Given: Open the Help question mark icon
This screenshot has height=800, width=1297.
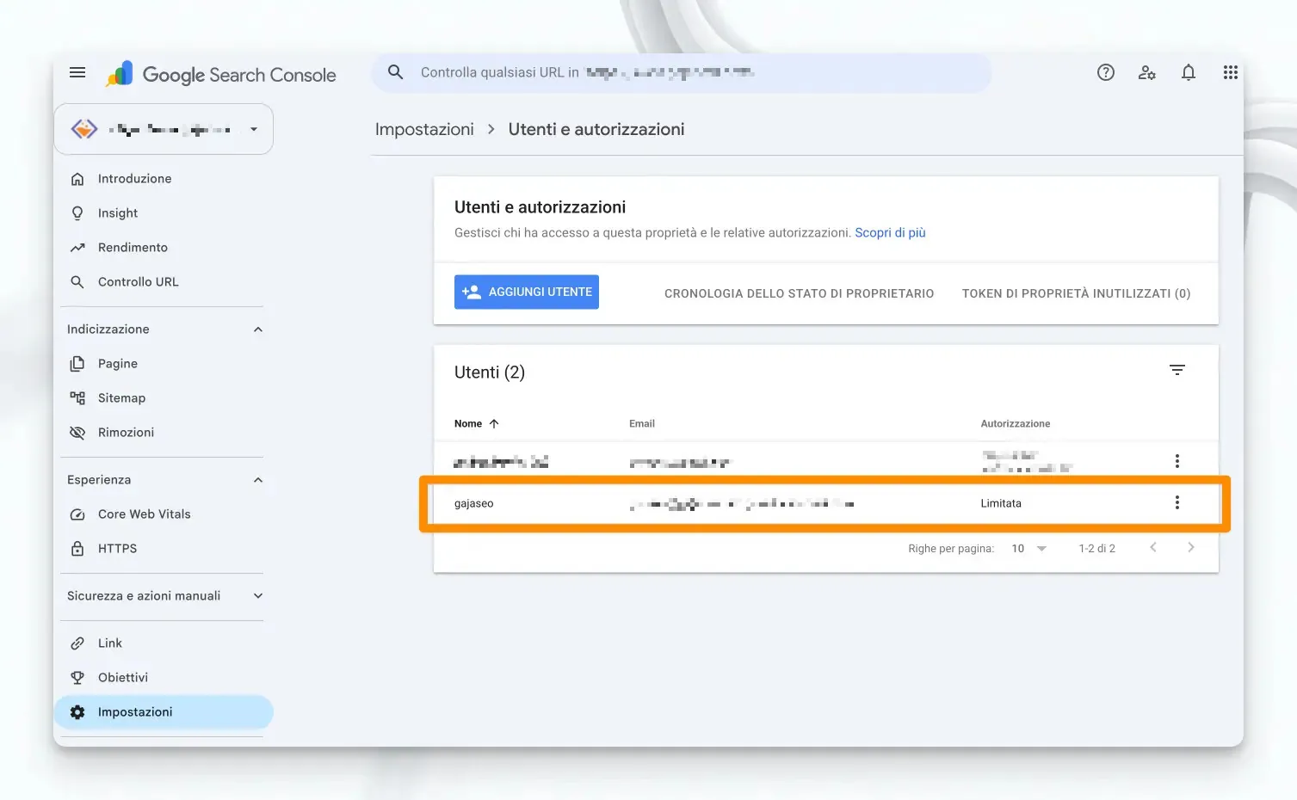Looking at the screenshot, I should 1106,72.
